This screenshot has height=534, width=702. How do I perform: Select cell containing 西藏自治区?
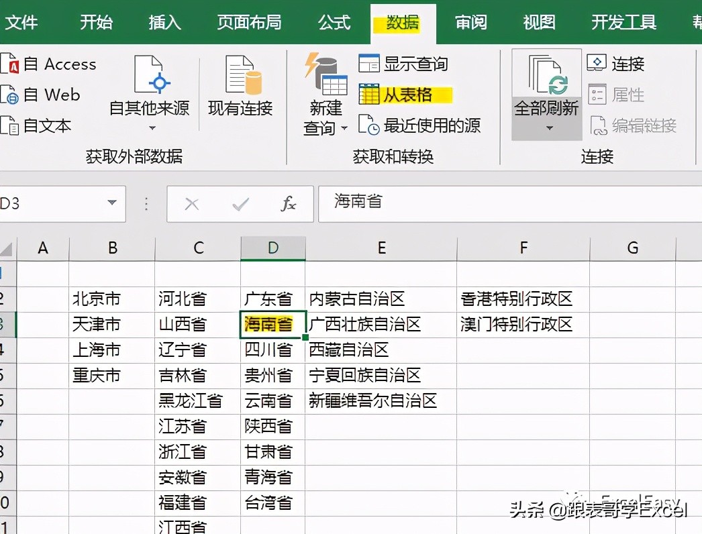click(381, 350)
